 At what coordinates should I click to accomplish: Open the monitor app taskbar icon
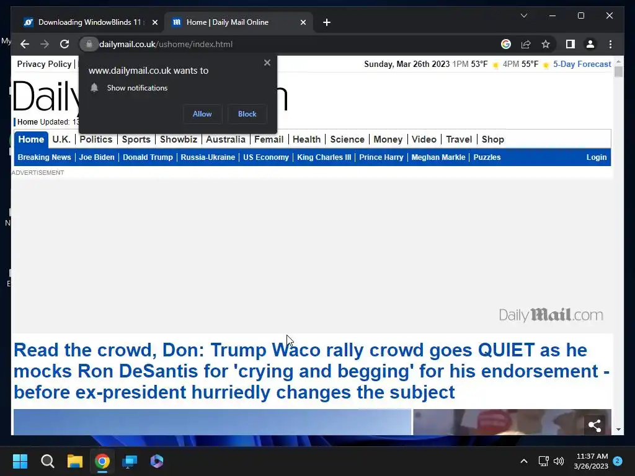pos(130,461)
